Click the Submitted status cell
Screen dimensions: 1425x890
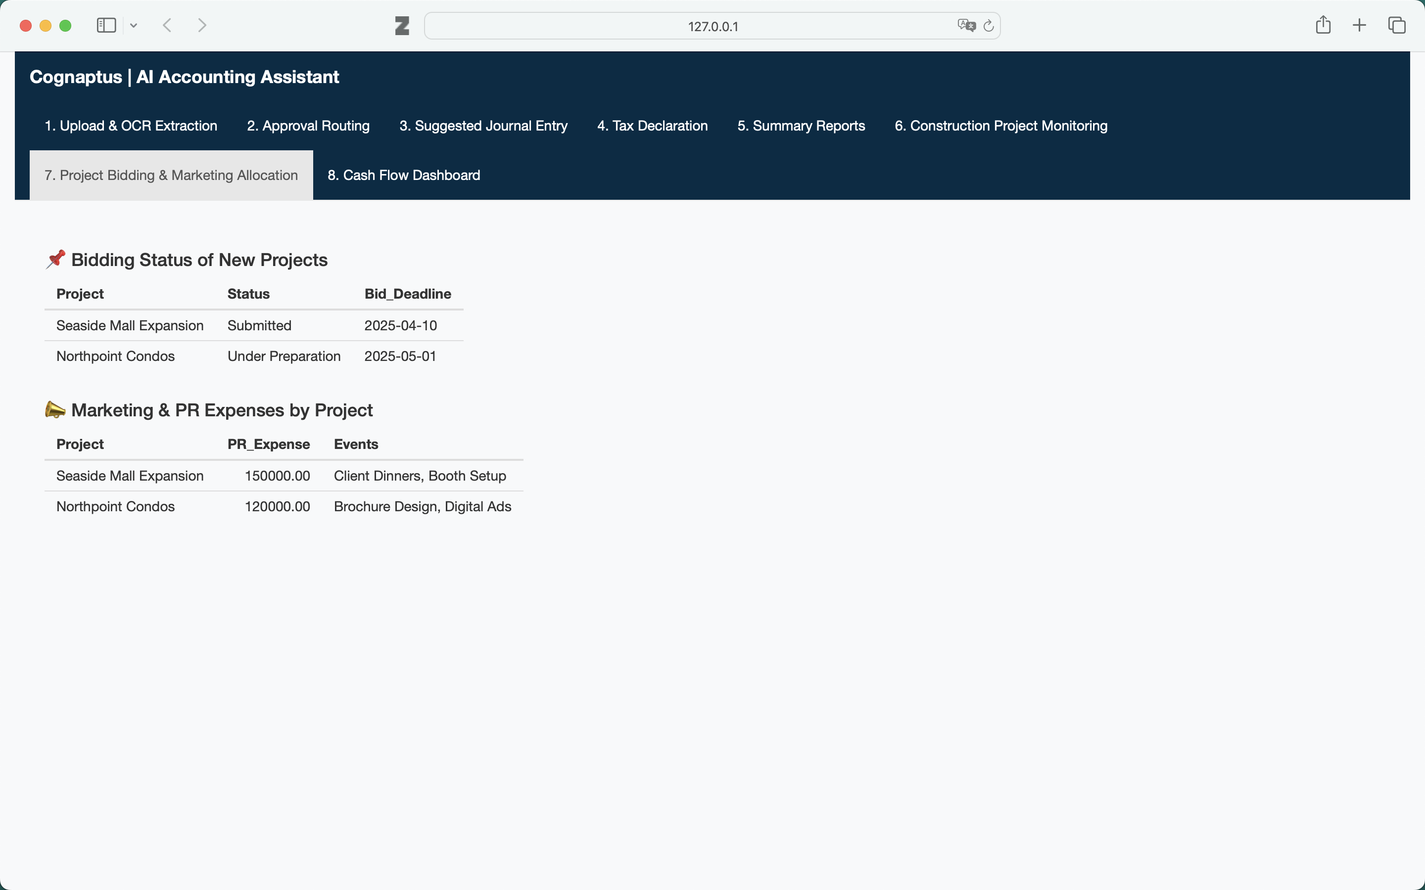tap(259, 325)
